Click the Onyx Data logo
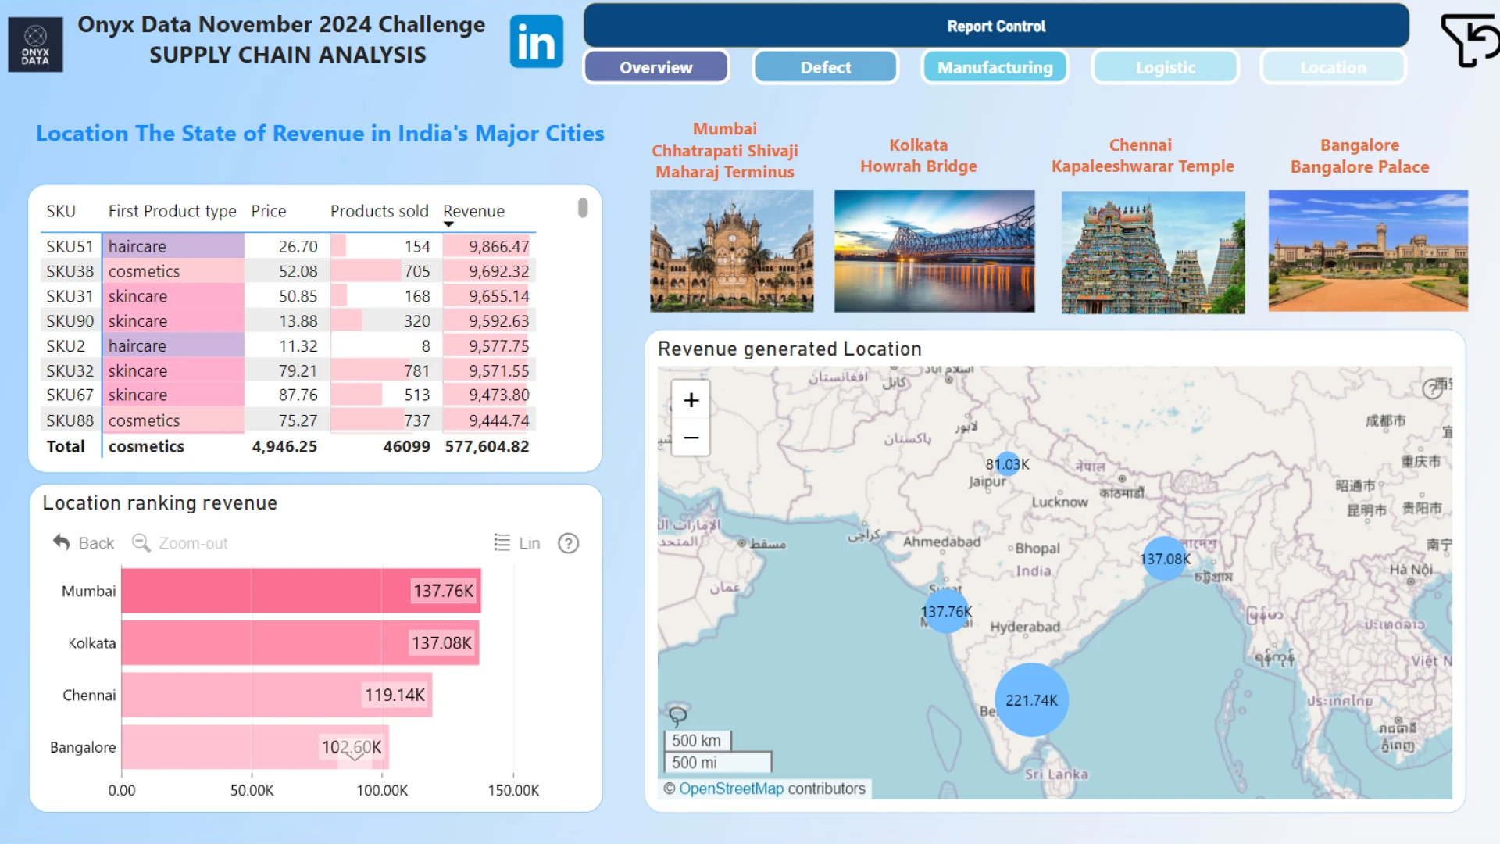Screen dimensions: 1500x844 click(x=35, y=45)
